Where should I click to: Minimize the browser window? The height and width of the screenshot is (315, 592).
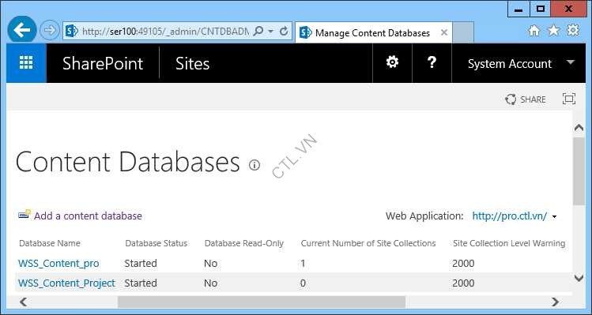[x=518, y=9]
